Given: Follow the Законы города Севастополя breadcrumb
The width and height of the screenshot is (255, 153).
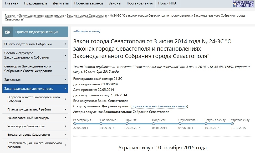Looking at the screenshot, I should click(87, 15).
